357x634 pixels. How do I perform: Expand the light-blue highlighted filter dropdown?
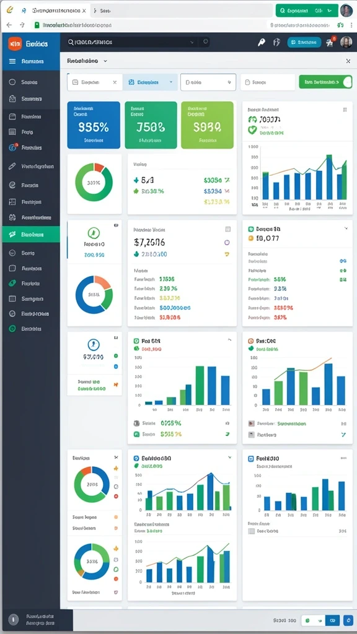[150, 82]
